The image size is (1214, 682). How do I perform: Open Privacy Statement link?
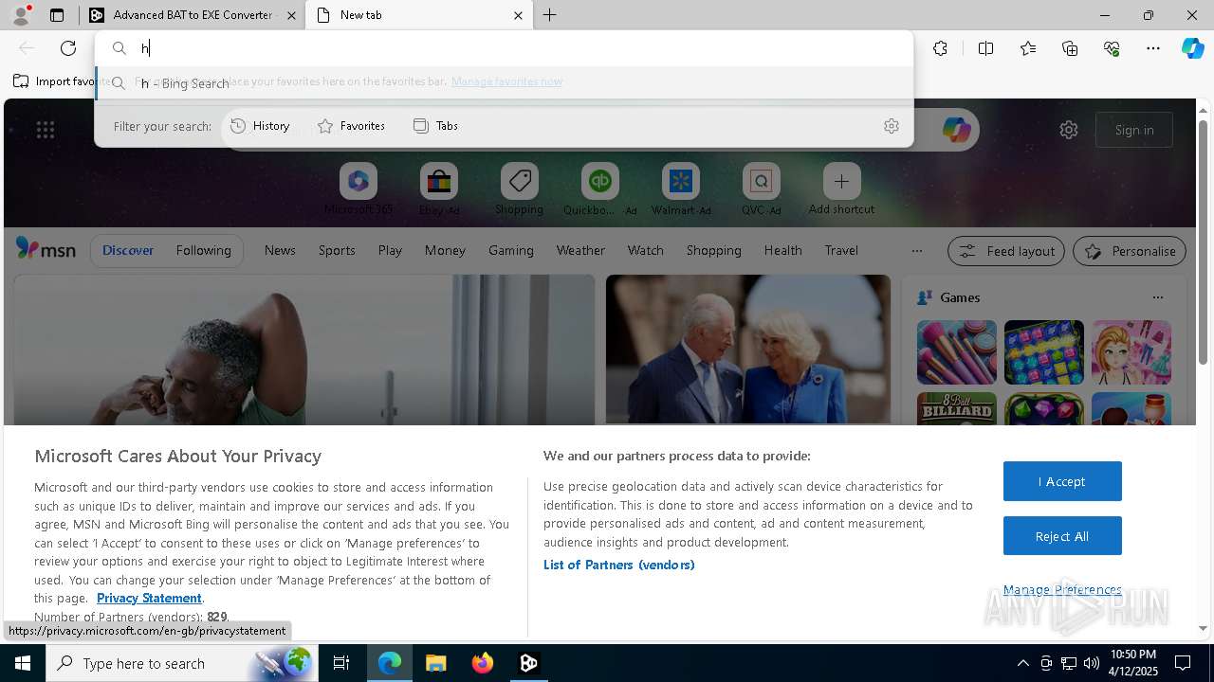(149, 598)
